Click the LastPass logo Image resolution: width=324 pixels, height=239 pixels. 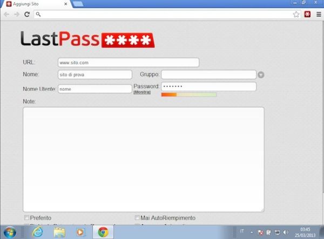coord(87,39)
